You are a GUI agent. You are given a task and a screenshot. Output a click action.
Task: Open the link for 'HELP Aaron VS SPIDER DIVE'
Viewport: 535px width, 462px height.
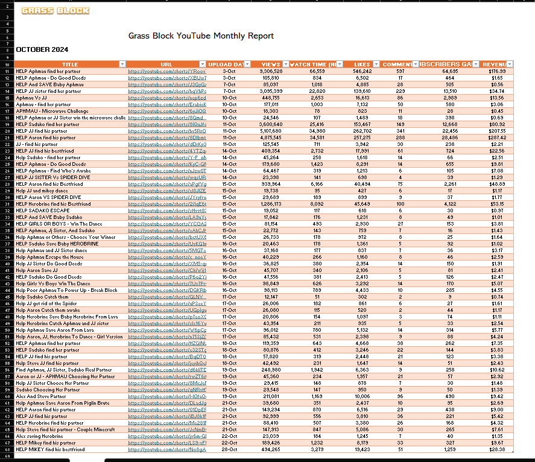[167, 197]
